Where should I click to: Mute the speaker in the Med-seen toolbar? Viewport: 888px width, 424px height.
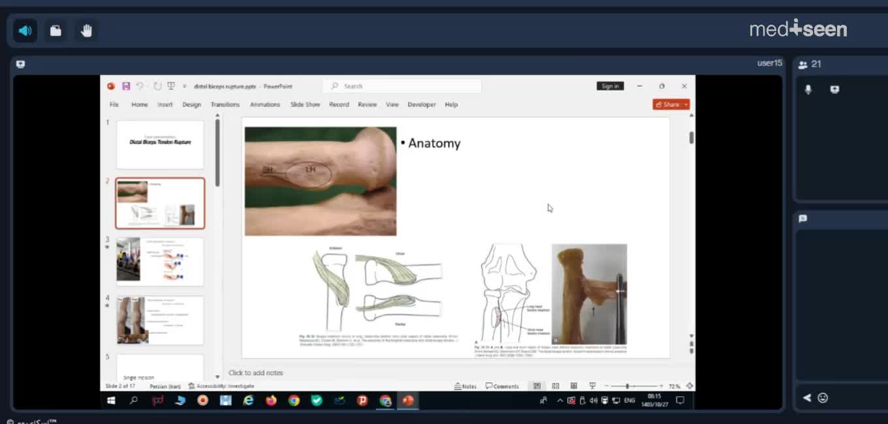pos(25,31)
